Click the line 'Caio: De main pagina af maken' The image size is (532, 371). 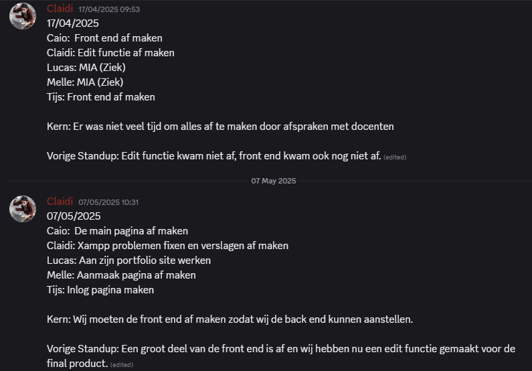[x=117, y=231]
